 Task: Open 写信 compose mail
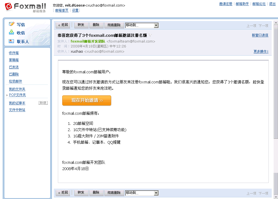click(x=21, y=25)
